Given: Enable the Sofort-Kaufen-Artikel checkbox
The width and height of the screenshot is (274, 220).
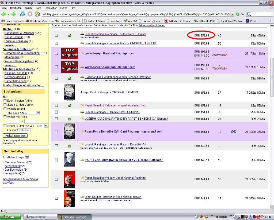Looking at the screenshot, I should tap(5, 101).
